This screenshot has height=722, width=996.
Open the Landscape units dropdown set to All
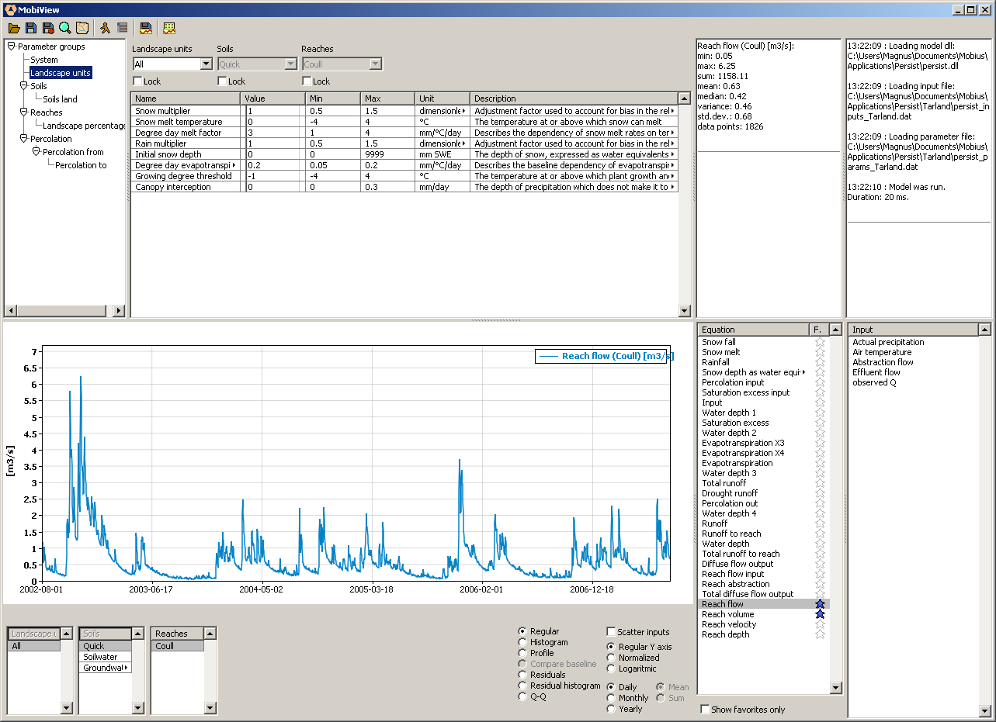(206, 64)
